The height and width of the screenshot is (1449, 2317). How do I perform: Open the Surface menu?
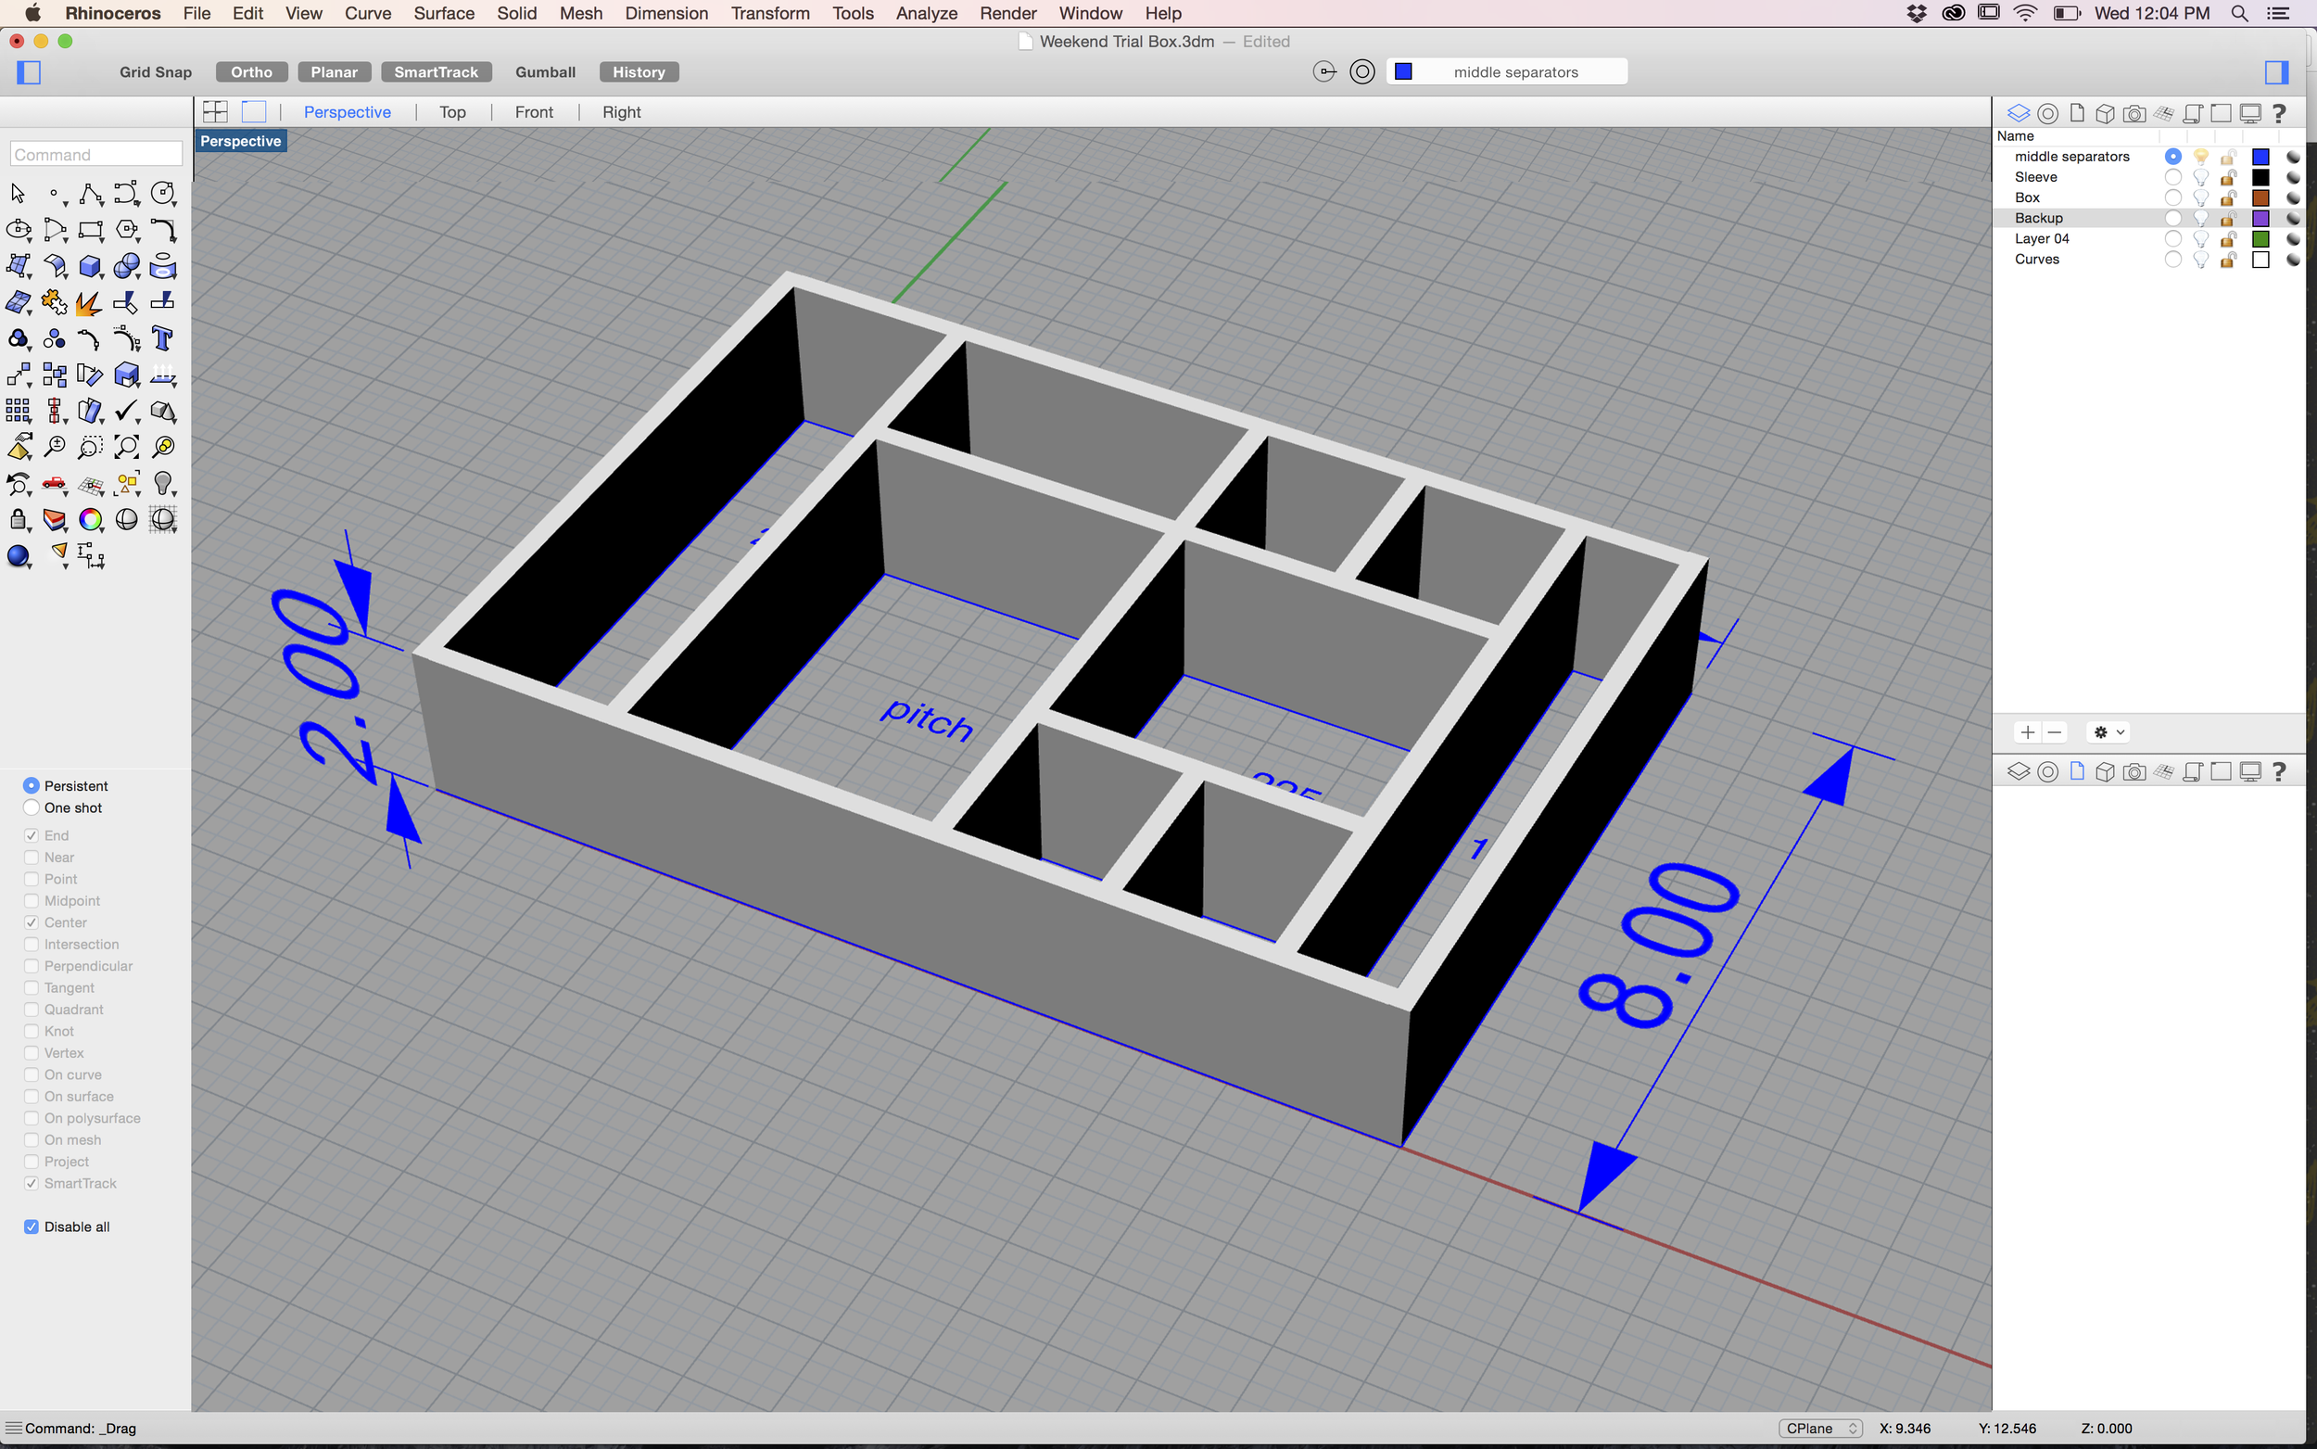click(444, 13)
